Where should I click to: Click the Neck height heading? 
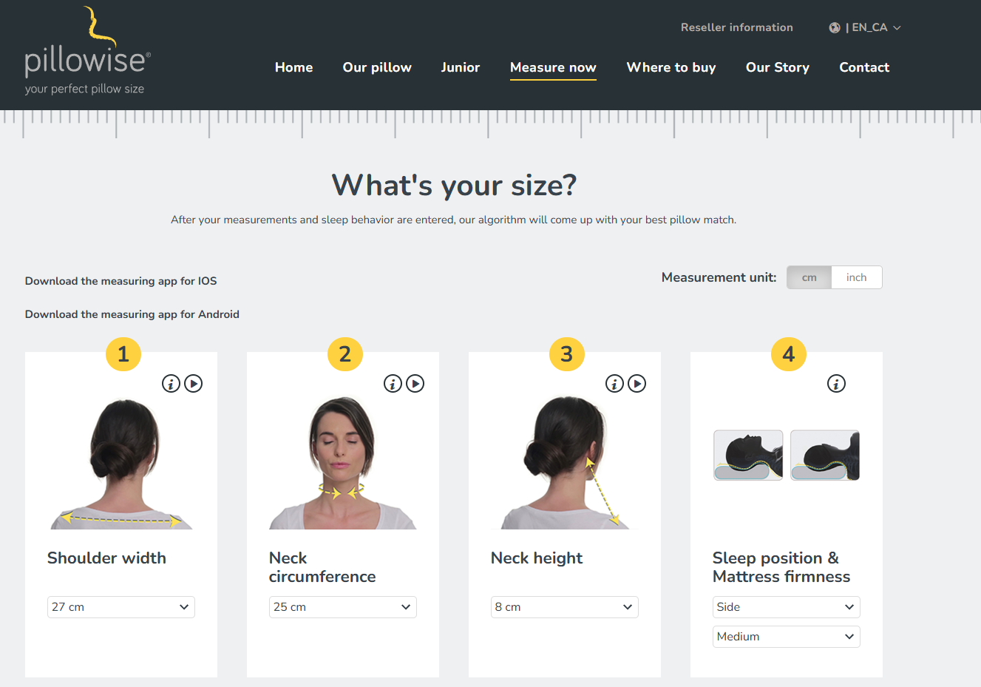(x=537, y=558)
